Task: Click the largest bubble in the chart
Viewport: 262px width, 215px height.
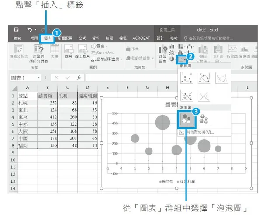Action: coord(162,123)
